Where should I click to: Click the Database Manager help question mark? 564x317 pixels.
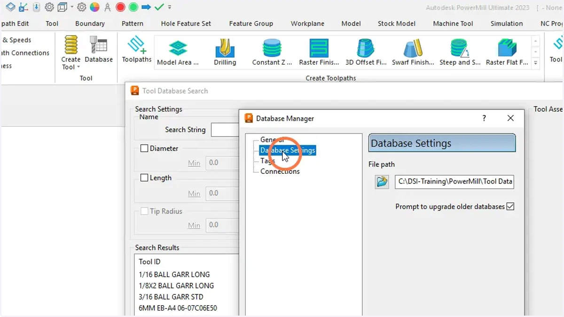point(484,118)
